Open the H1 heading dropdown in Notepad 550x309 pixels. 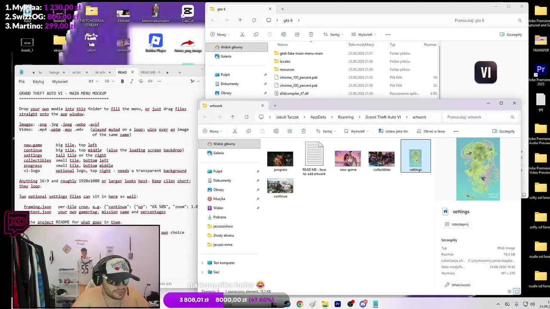(x=93, y=81)
